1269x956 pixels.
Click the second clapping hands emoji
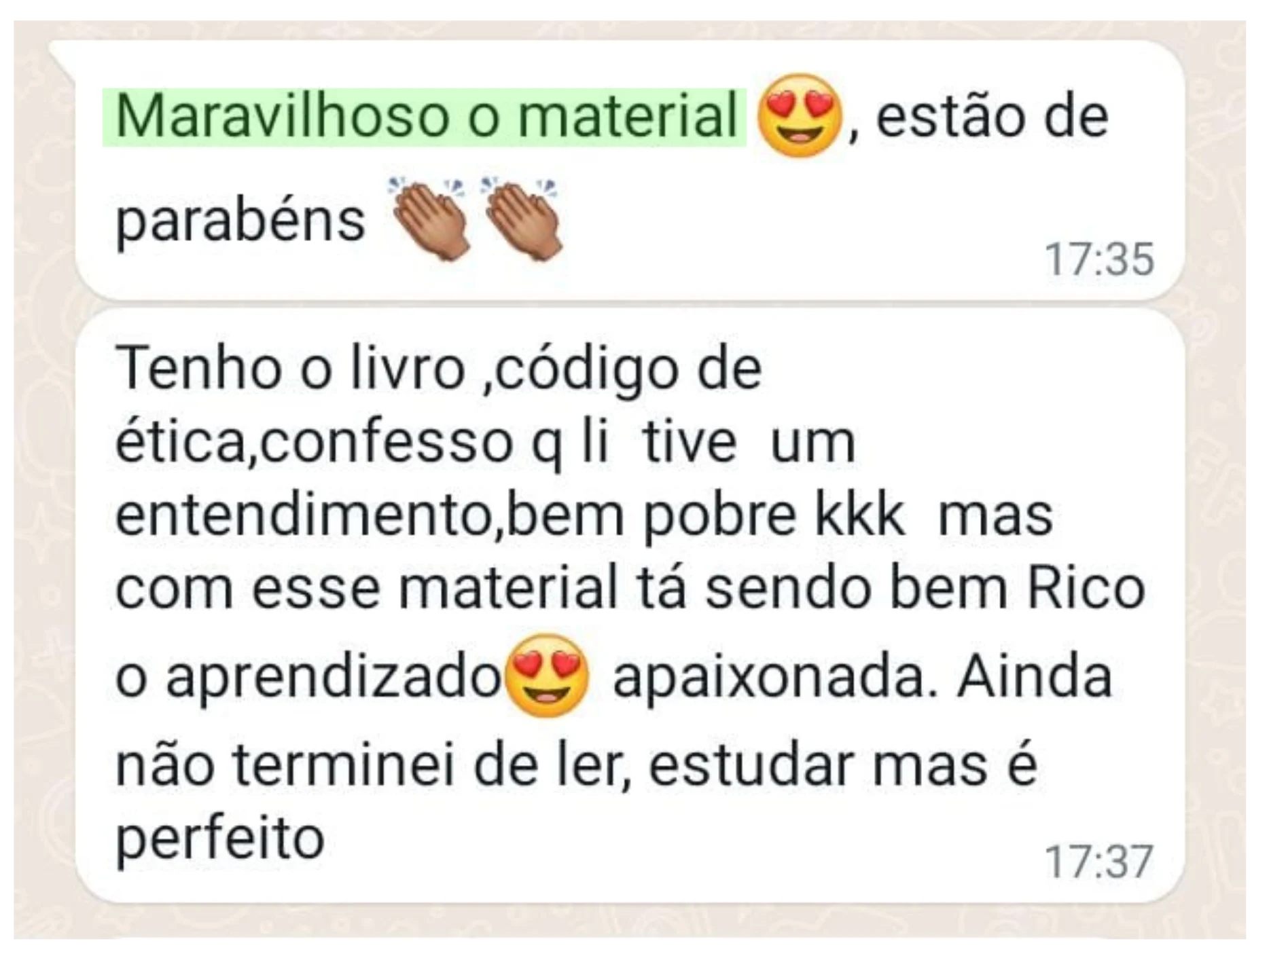[523, 219]
